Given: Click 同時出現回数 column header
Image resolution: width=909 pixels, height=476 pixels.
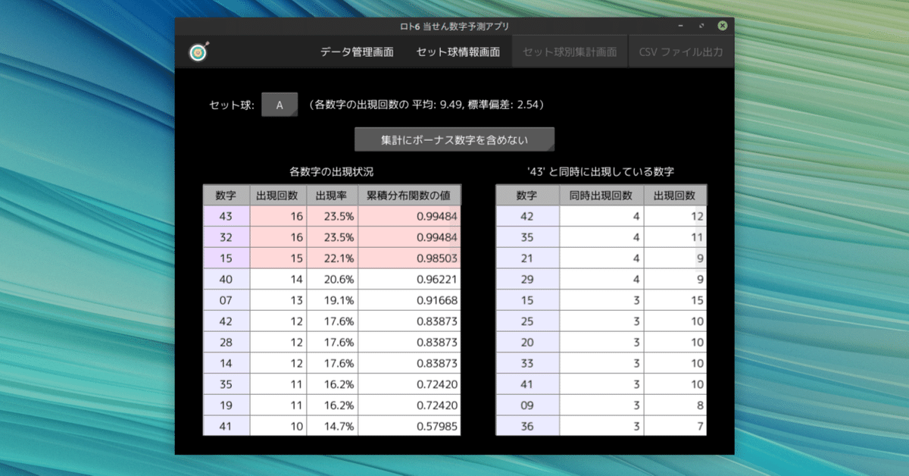Looking at the screenshot, I should [601, 196].
